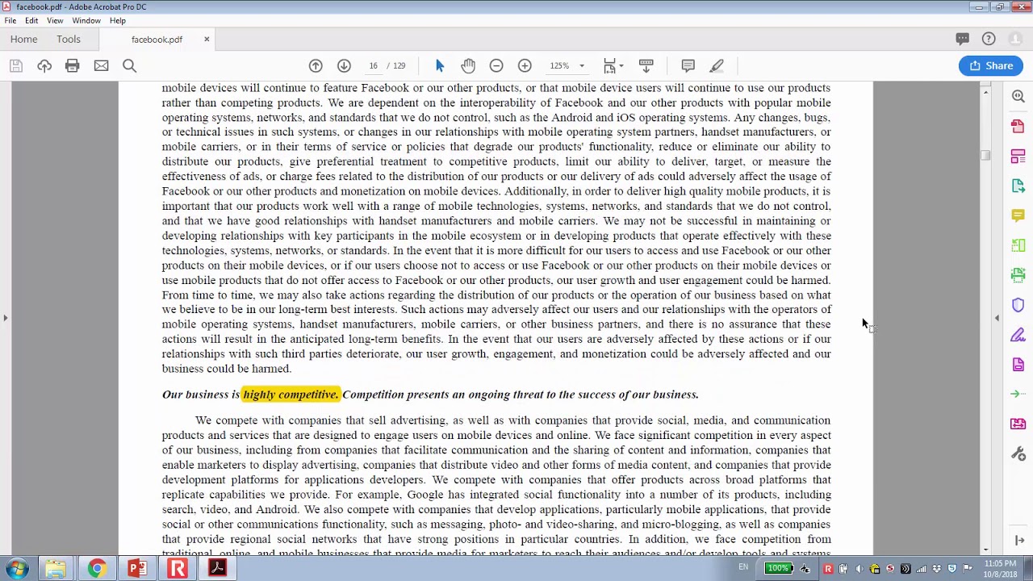1033x581 pixels.
Task: Open the Help question mark icon
Action: point(989,39)
